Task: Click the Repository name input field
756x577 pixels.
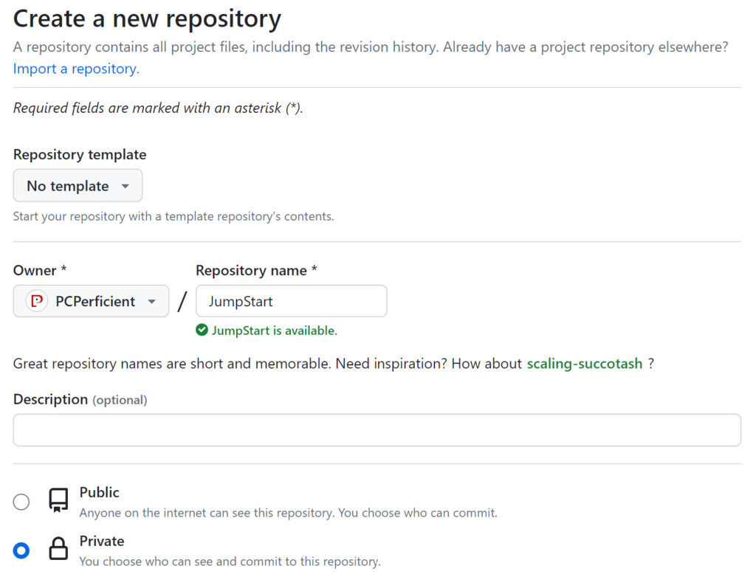Action: coord(290,301)
